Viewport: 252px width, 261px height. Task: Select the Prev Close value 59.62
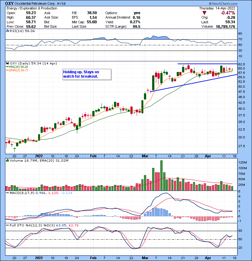(x=31, y=26)
